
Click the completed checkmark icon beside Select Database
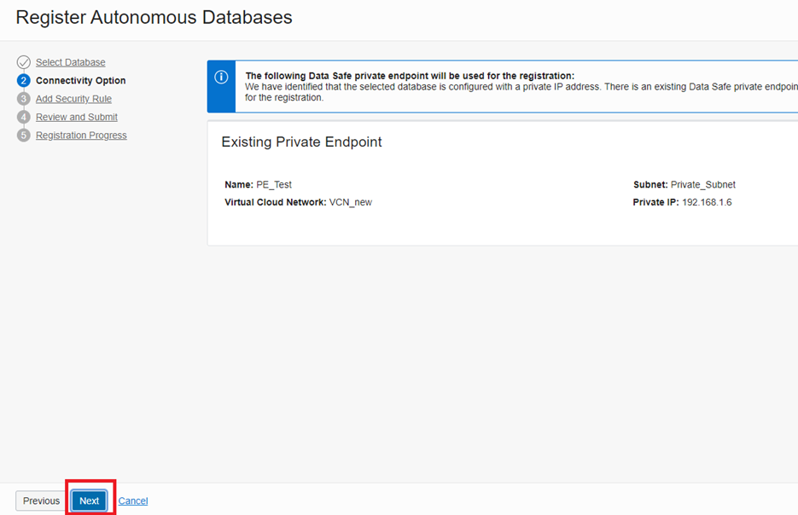(x=24, y=62)
